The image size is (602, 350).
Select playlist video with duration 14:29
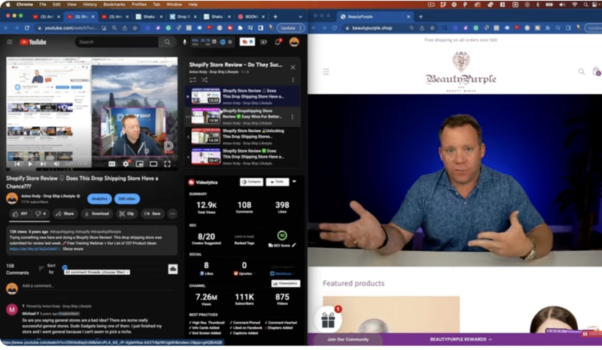[x=205, y=137]
